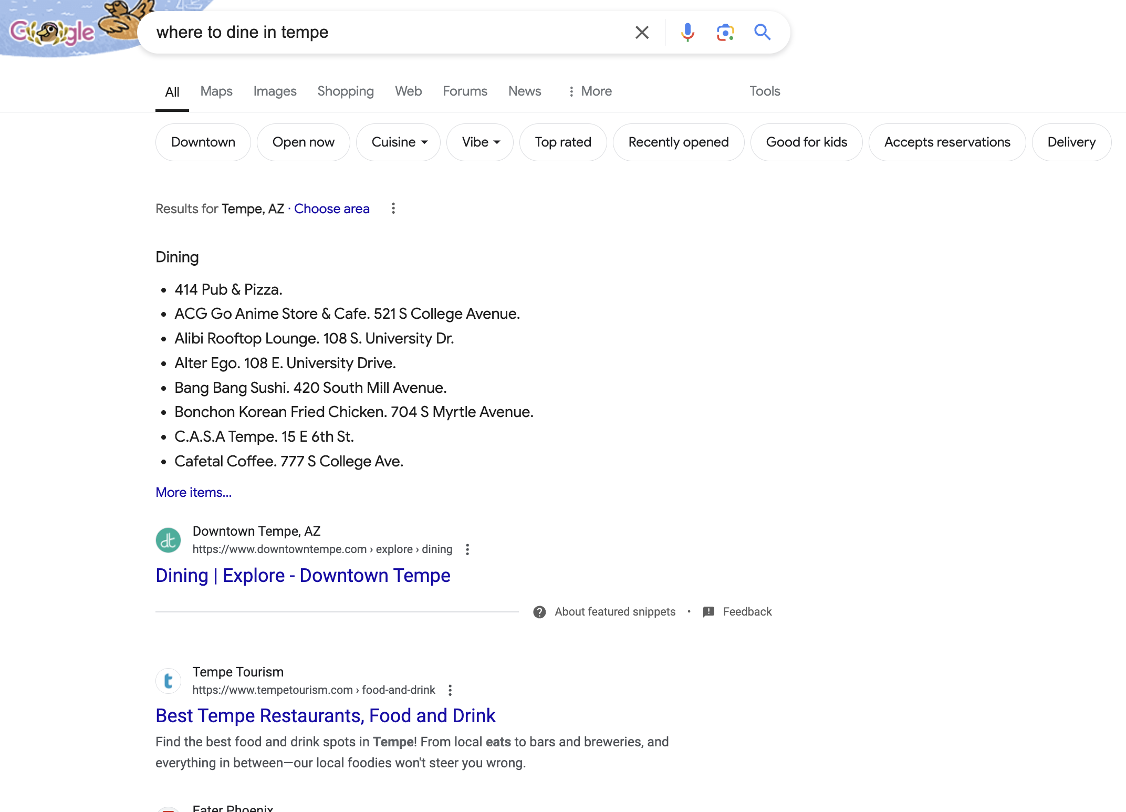The width and height of the screenshot is (1126, 812).
Task: Click the 414 Pub & Pizza list item
Action: coord(228,289)
